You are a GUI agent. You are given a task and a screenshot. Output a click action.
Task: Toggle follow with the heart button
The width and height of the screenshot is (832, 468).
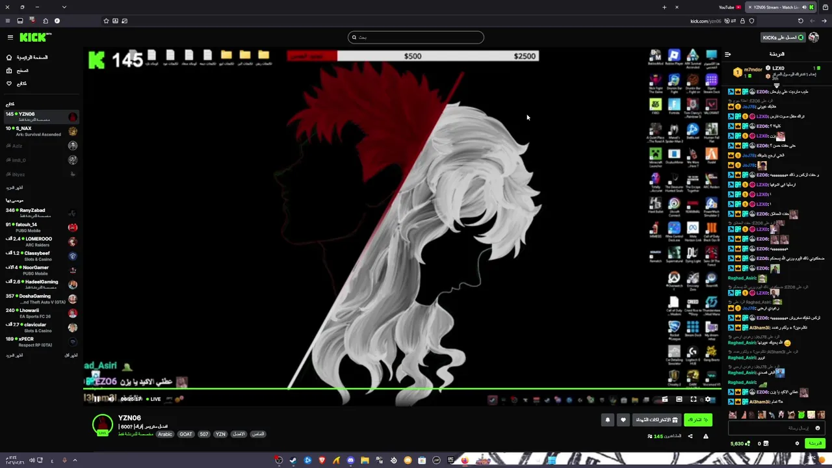[x=623, y=420]
